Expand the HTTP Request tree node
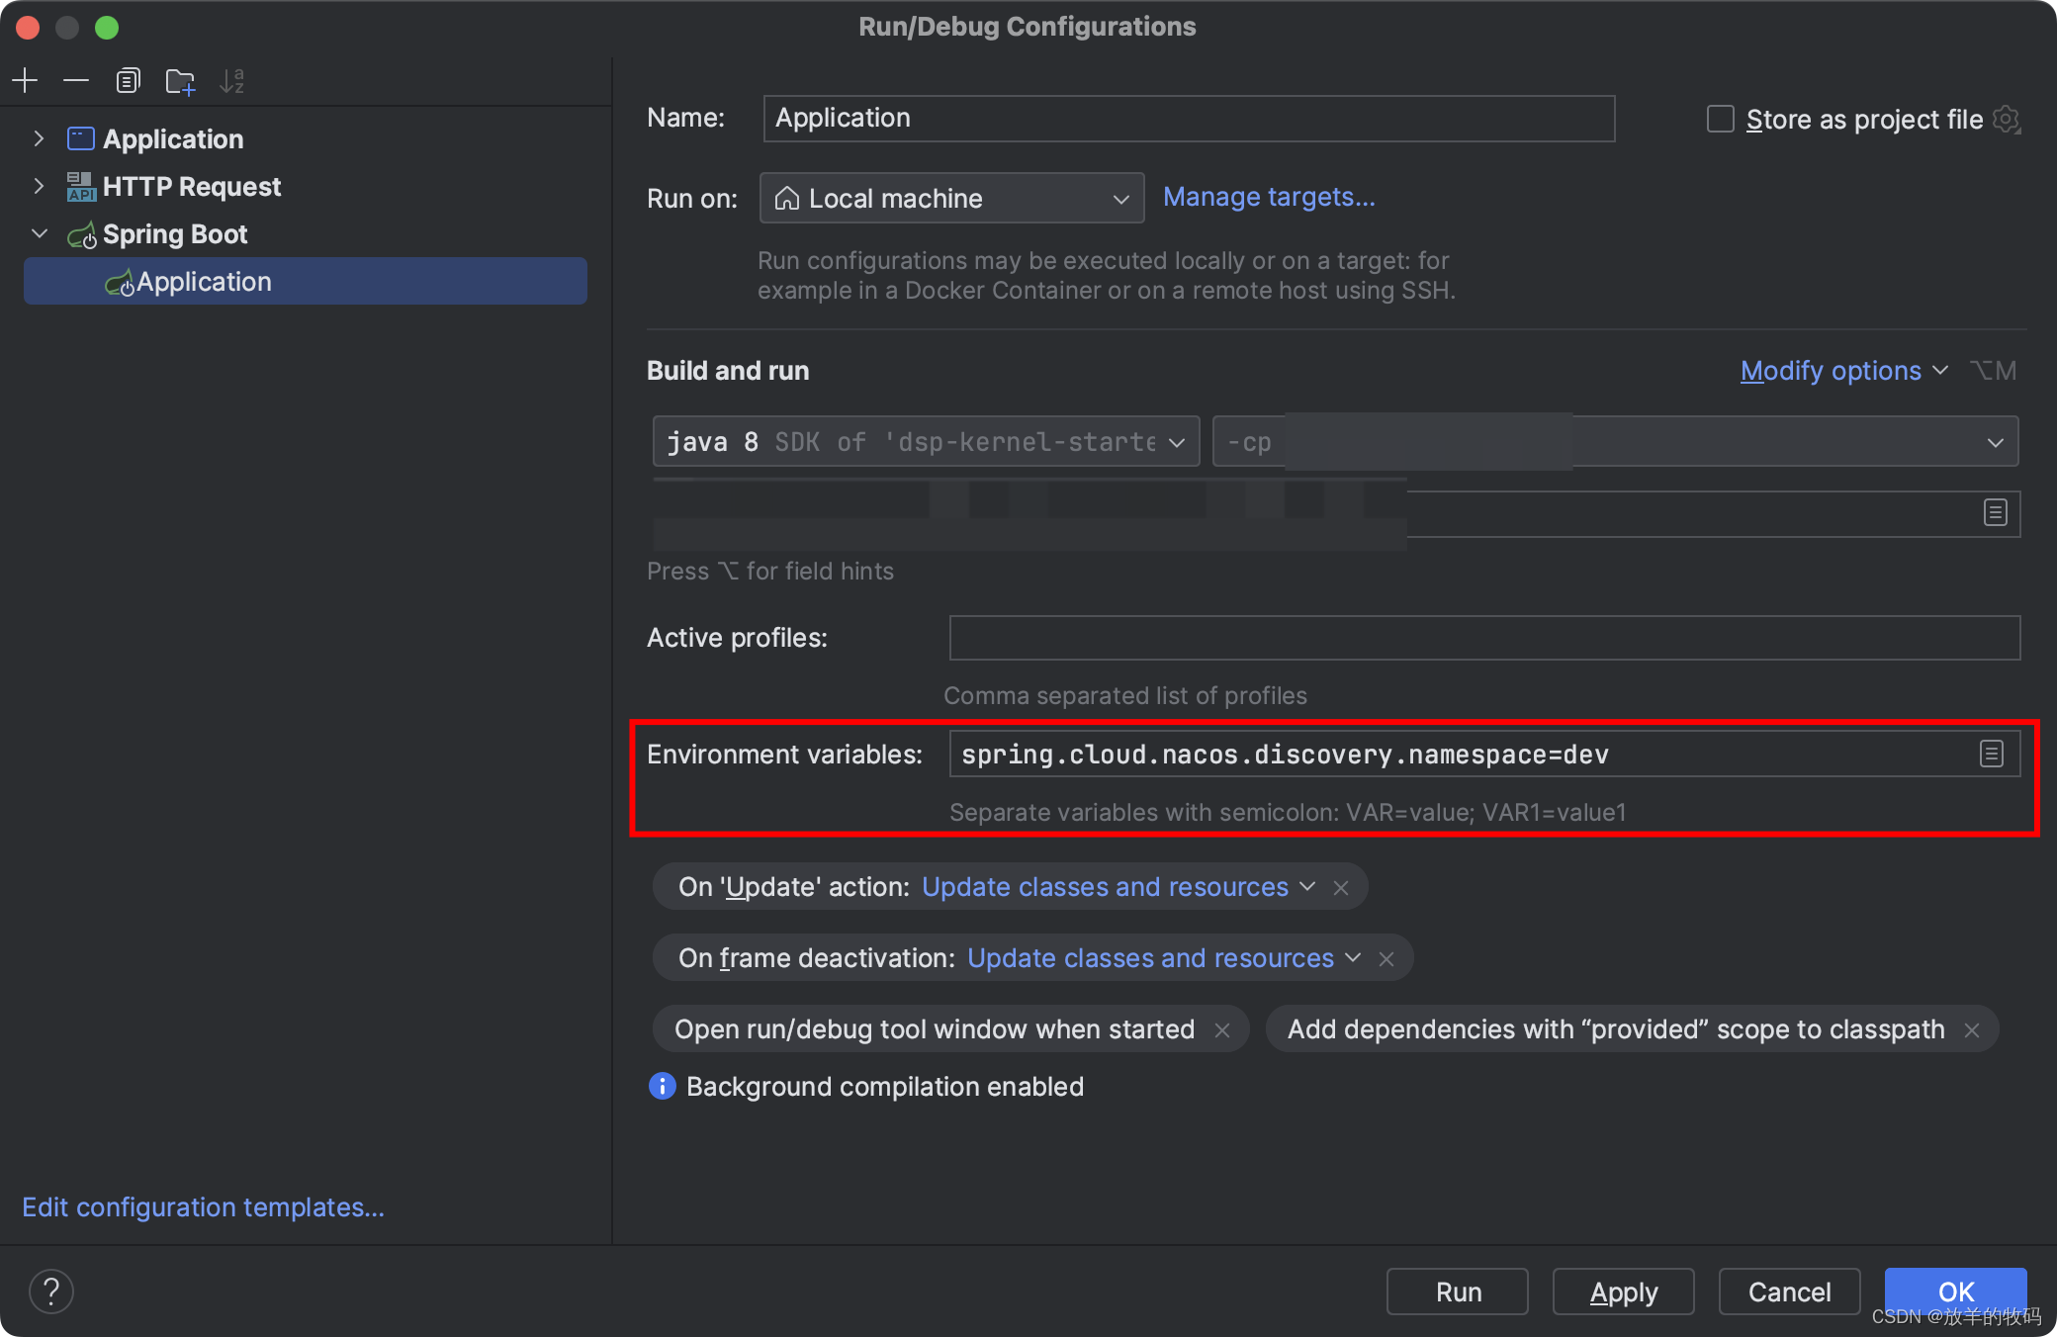The width and height of the screenshot is (2057, 1337). tap(39, 186)
